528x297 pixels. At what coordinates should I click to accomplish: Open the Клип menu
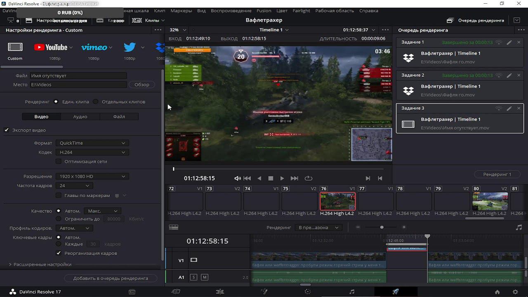[159, 11]
